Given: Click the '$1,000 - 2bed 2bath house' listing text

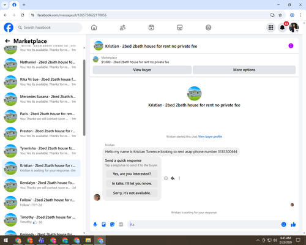Looking at the screenshot, I should (x=135, y=62).
